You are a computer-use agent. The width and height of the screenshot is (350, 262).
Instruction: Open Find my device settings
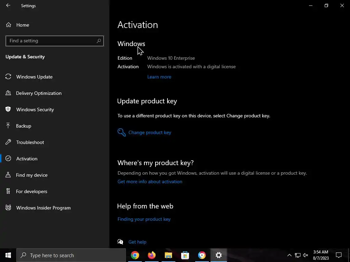54,175
